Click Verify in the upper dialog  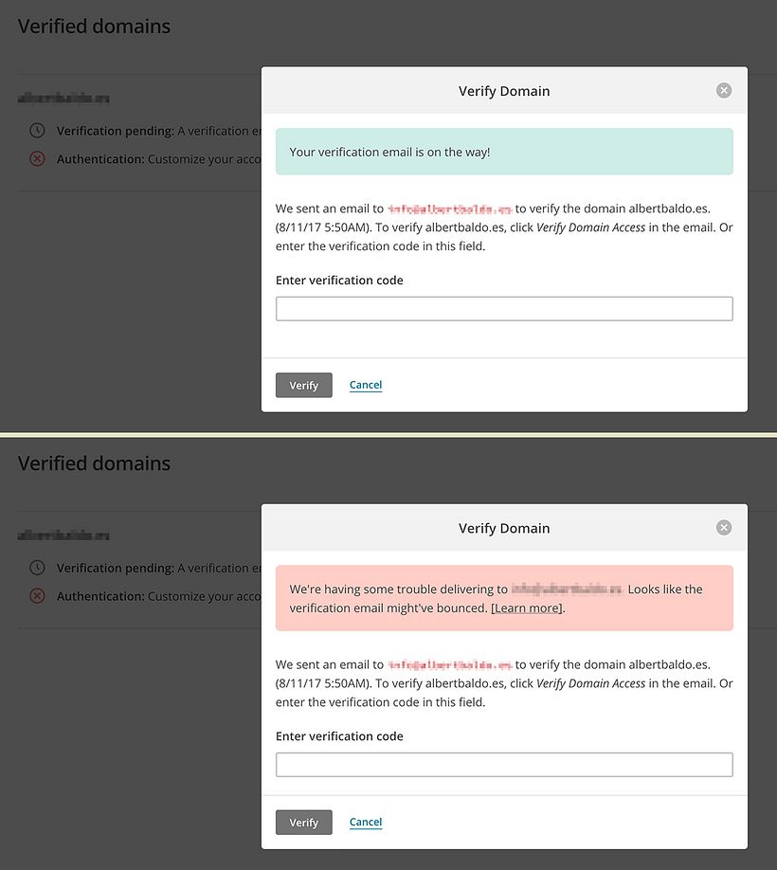(303, 385)
